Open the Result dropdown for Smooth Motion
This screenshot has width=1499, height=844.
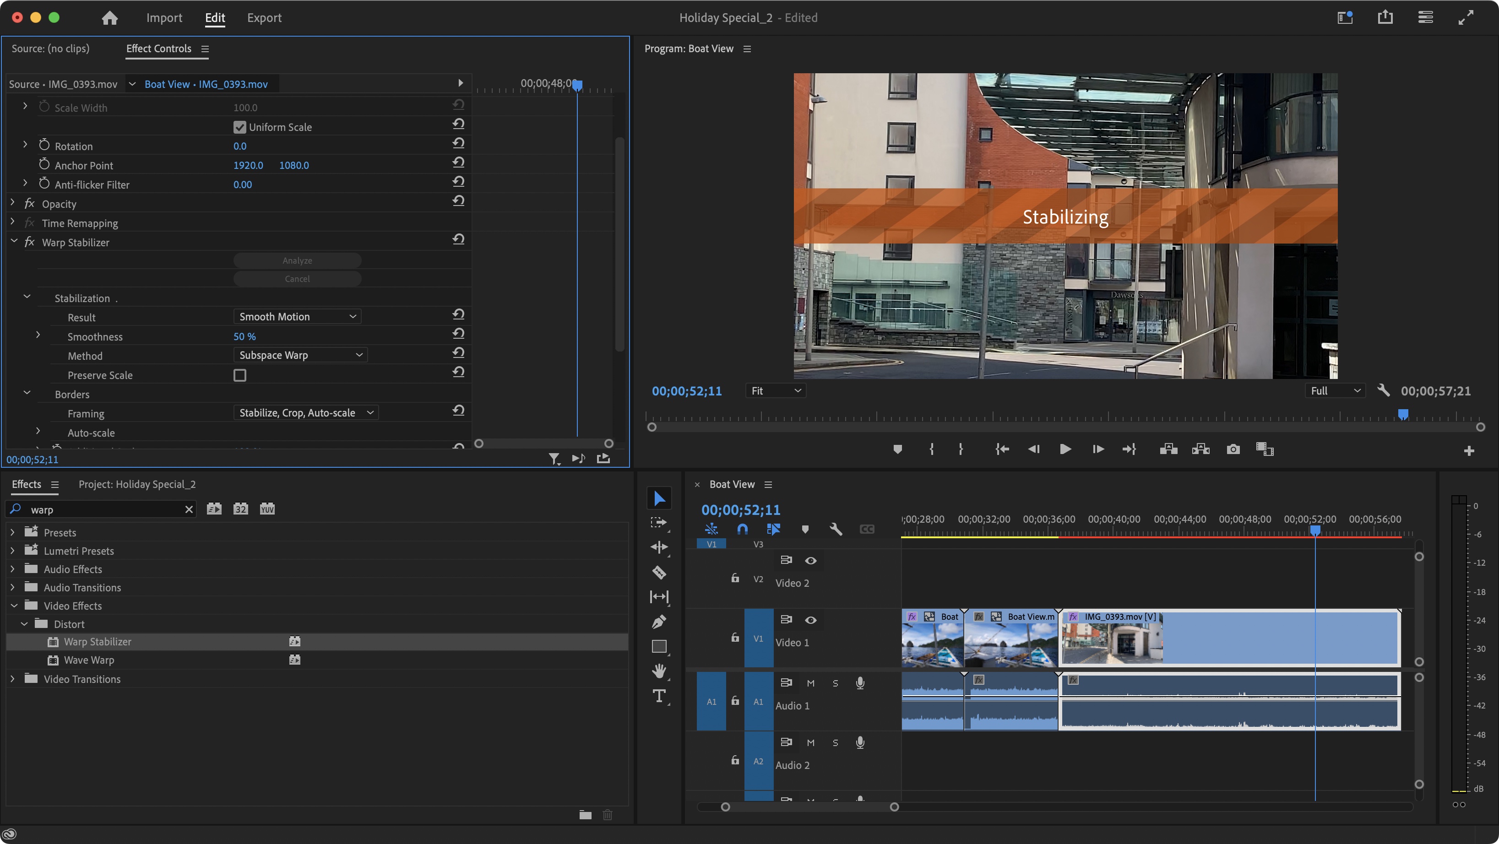coord(295,316)
